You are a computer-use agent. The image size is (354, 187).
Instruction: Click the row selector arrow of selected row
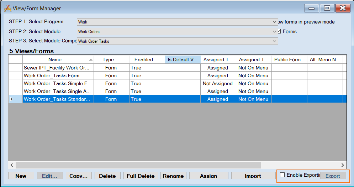(x=12, y=99)
